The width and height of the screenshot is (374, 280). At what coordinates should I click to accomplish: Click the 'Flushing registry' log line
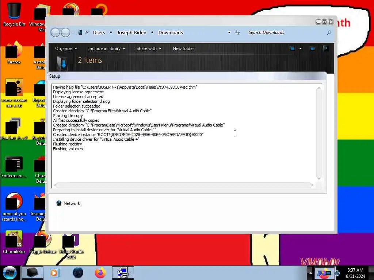click(67, 144)
